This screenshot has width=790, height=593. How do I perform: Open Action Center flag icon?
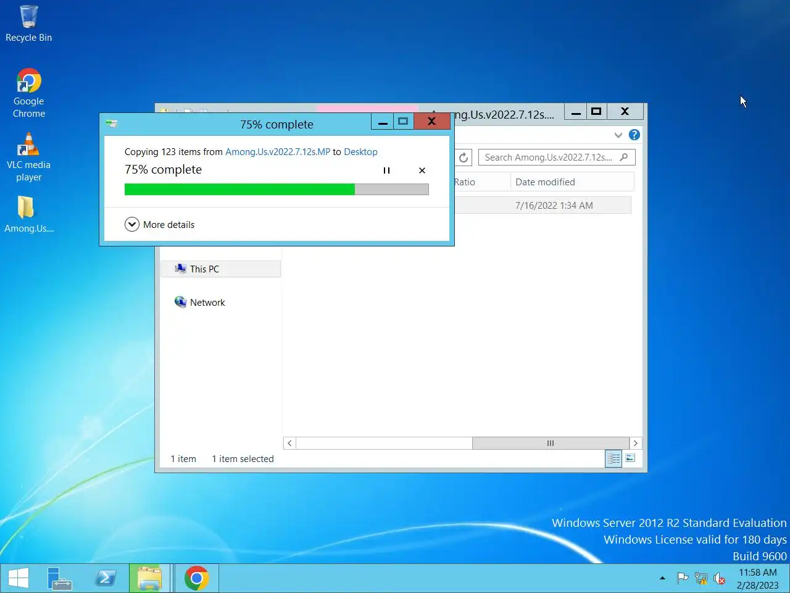coord(683,579)
